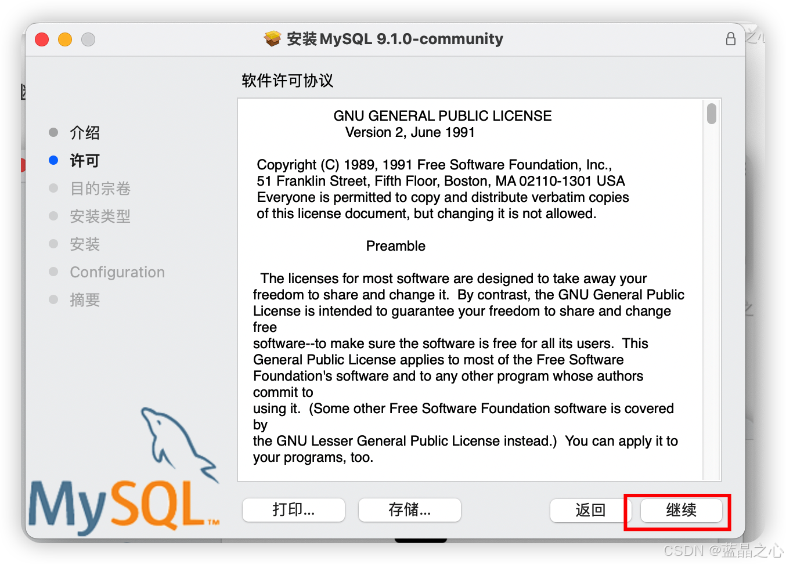Select the 目的宗卷 step in sidebar
Viewport: 786px width, 564px height.
pos(100,189)
